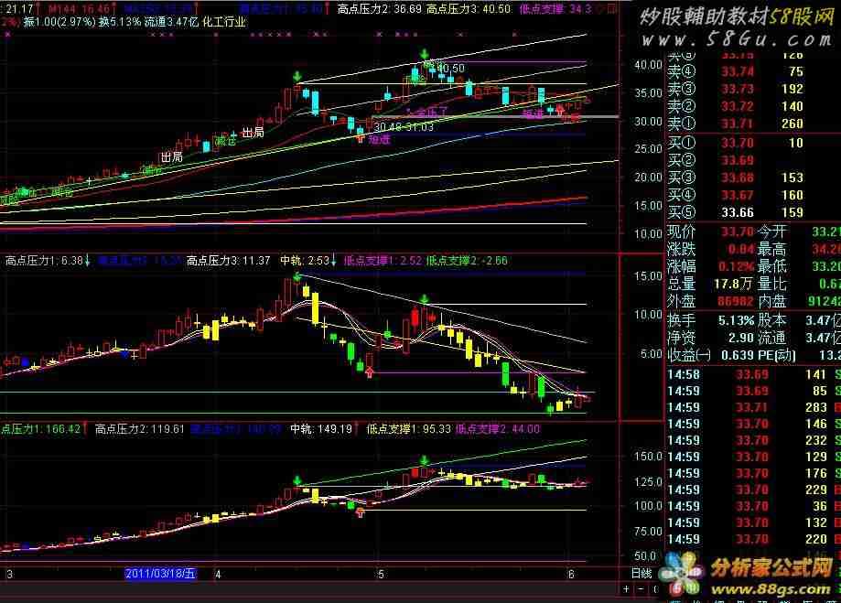Select the 低点支撑1: 2.52 readout

383,261
